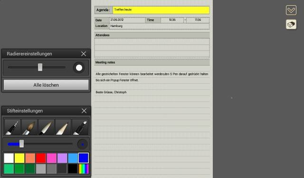Click the yellow Agenda text field
This screenshot has height=178, width=304.
click(x=161, y=10)
